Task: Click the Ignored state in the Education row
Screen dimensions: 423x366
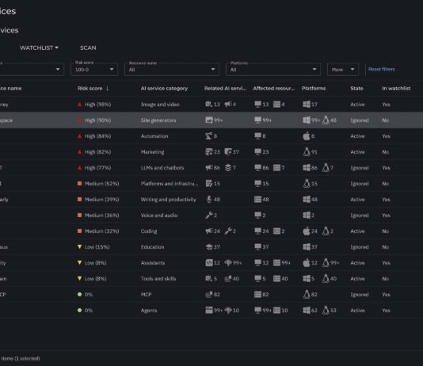Action: click(x=360, y=247)
